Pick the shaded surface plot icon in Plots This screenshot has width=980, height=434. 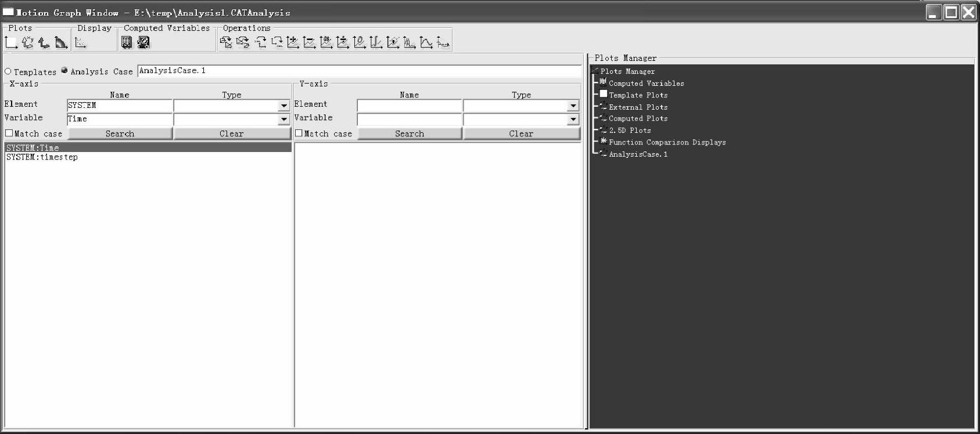[61, 42]
